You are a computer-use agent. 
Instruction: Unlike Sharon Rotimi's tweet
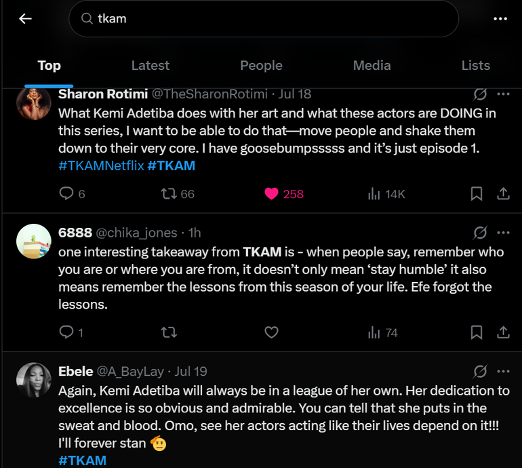click(271, 194)
